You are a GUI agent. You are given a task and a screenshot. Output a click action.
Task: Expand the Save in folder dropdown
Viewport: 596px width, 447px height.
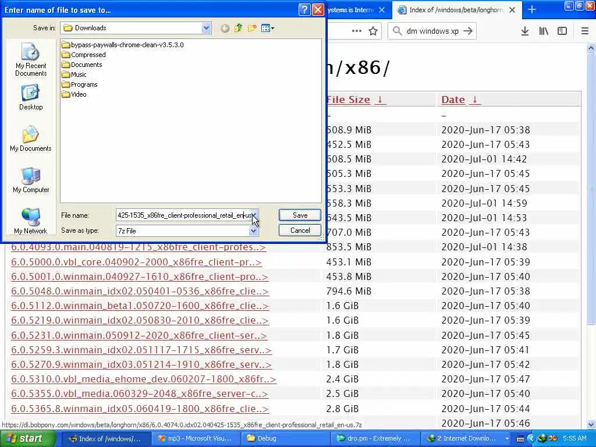click(x=207, y=28)
